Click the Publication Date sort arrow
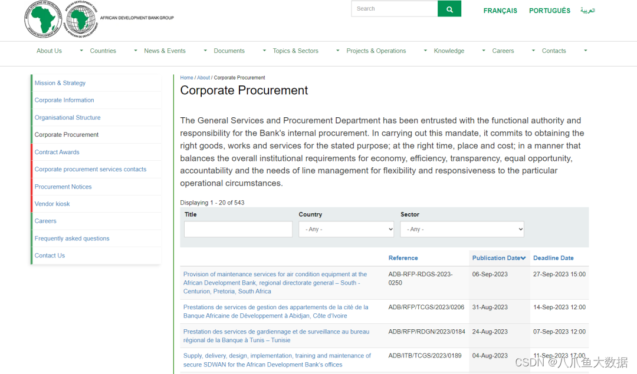Image resolution: width=637 pixels, height=374 pixels. click(523, 258)
